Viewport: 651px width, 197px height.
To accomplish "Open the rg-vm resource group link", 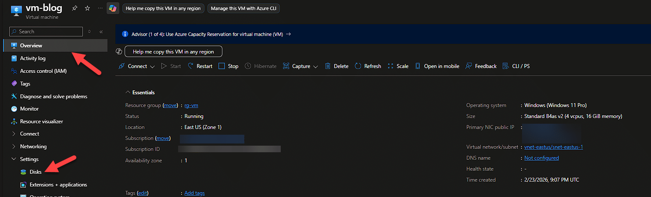I will 192,105.
